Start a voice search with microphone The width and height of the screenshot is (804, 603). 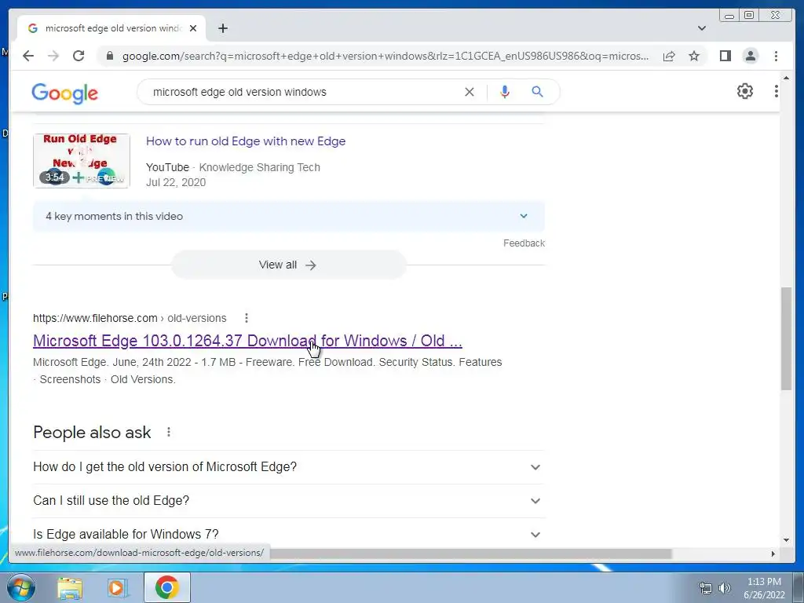click(x=505, y=92)
